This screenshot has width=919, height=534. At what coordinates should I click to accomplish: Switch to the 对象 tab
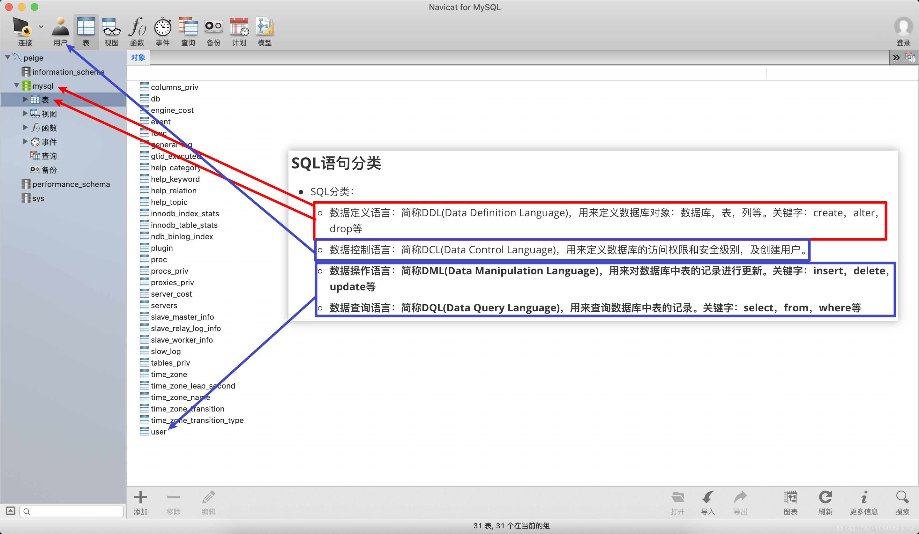[x=138, y=58]
